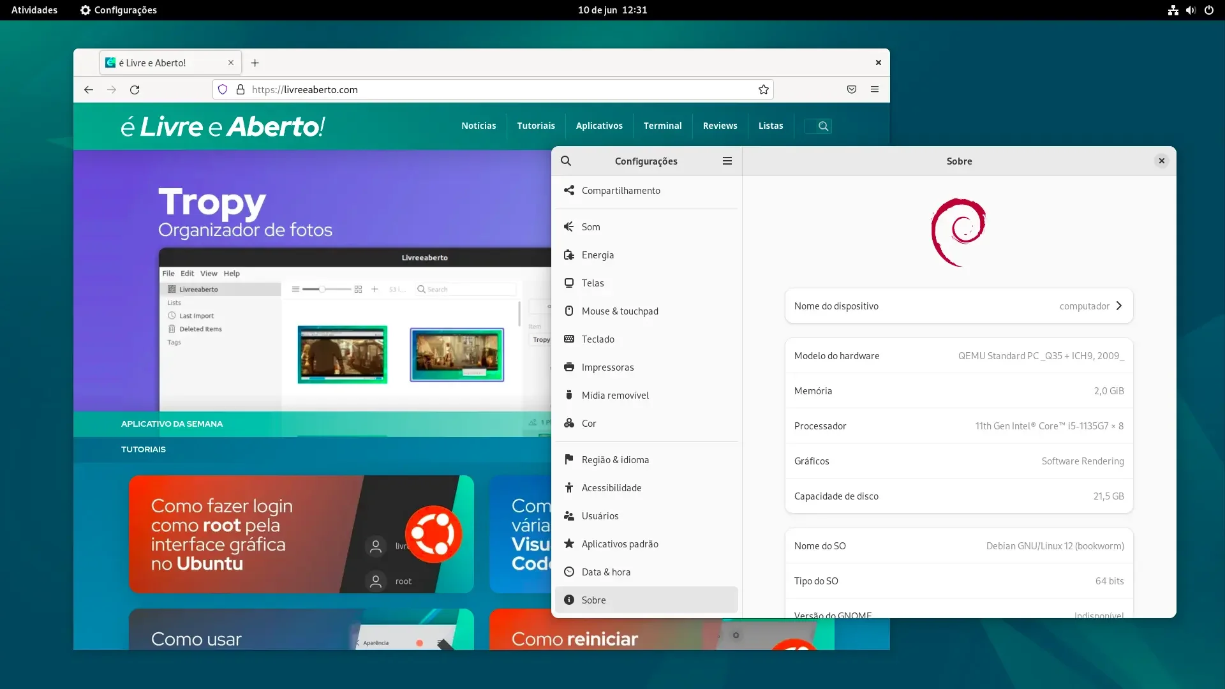Click the Nome do SO row
Viewport: 1225px width, 689px height.
(x=959, y=546)
